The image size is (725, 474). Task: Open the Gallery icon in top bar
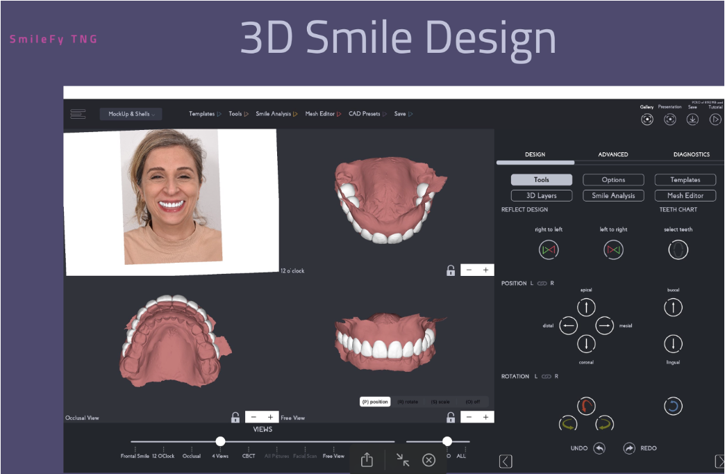(x=647, y=119)
